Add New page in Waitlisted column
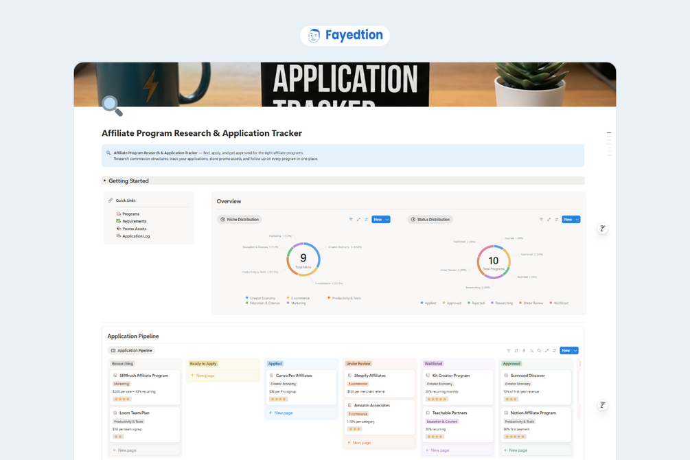 (x=458, y=450)
